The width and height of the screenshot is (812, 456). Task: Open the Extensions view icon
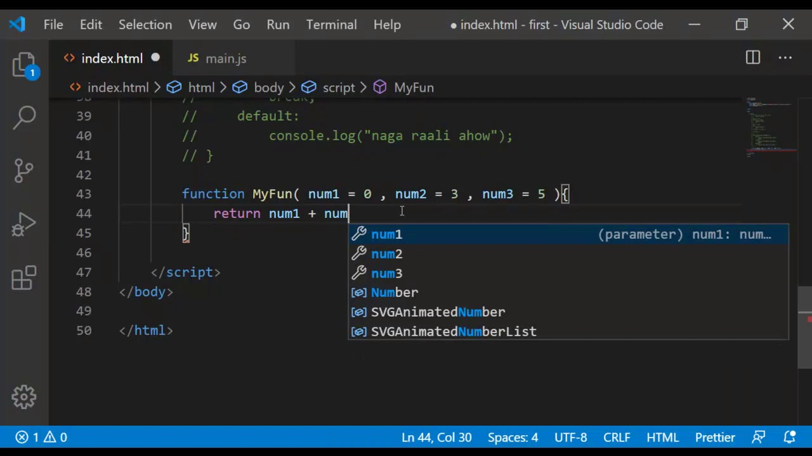pos(25,277)
